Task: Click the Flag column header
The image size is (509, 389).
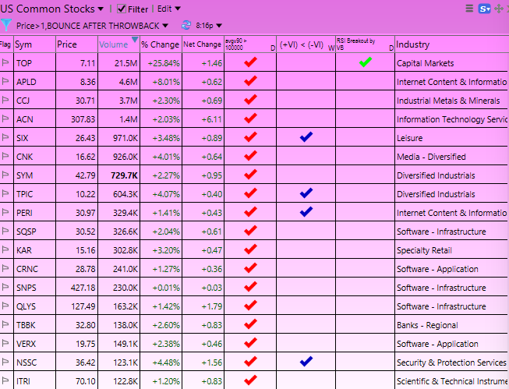Action: pyautogui.click(x=6, y=44)
